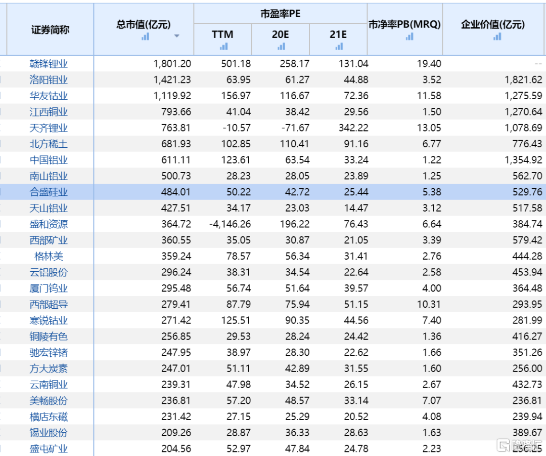The height and width of the screenshot is (456, 546).
Task: Click the 市净率PB(MRQ) header label
Action: coord(404,24)
